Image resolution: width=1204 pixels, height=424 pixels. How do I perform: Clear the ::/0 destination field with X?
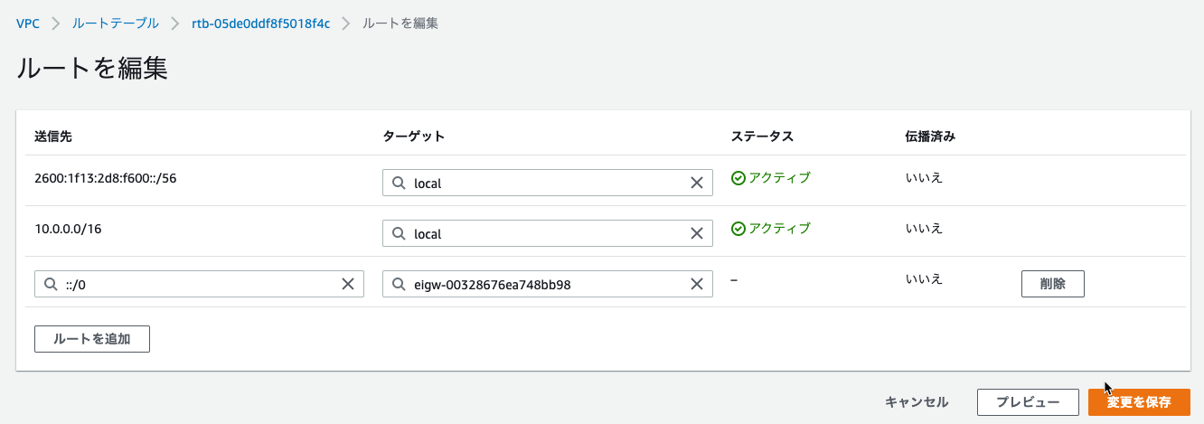[x=348, y=284]
